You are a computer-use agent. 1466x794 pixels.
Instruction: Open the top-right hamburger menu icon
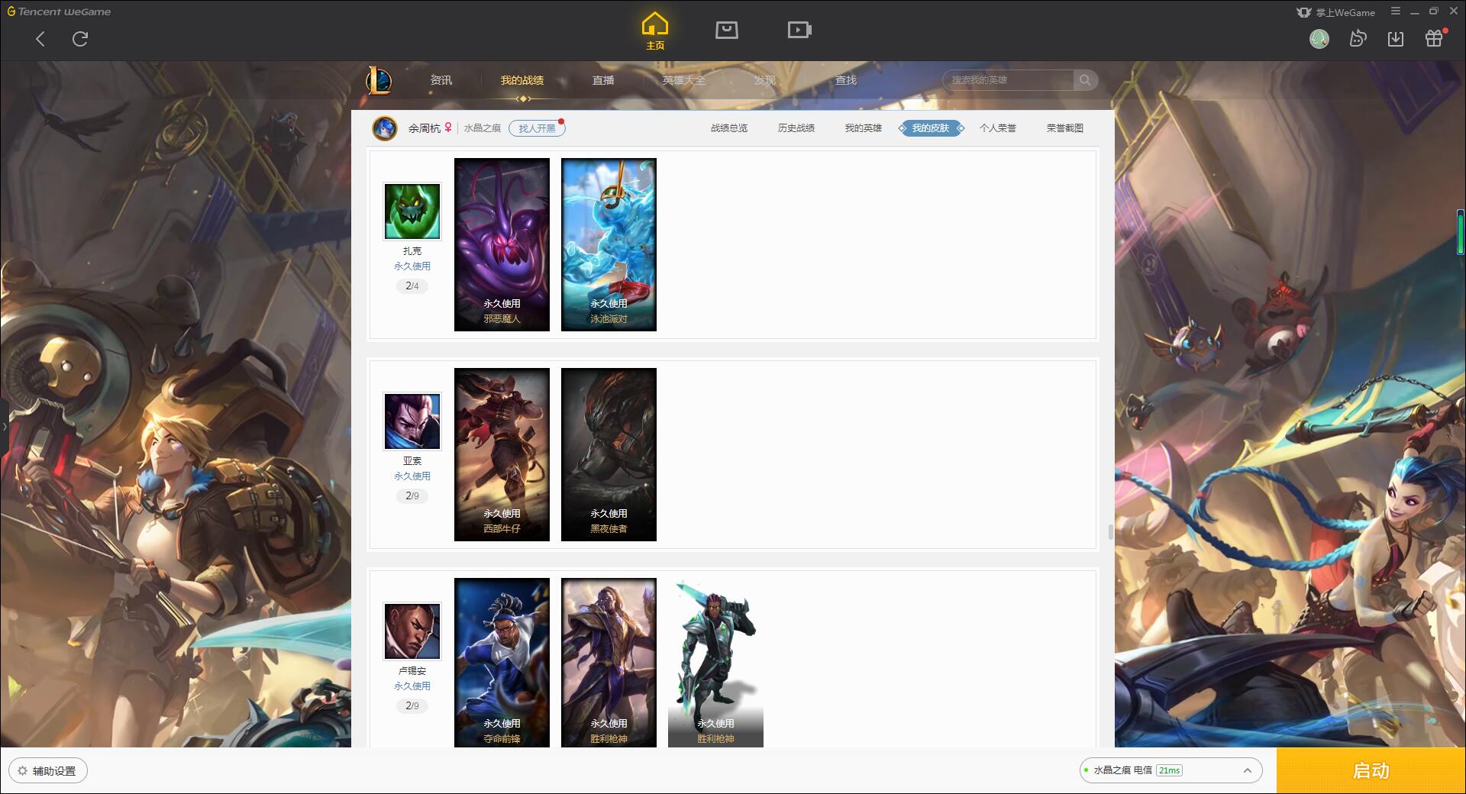click(1396, 11)
